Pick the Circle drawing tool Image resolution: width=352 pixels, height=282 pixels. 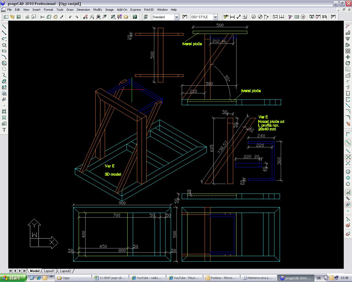(4, 63)
